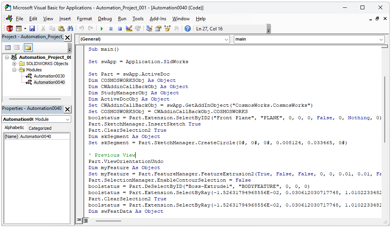This screenshot has width=391, height=228.
Task: Click the Project panel horizontal scrollbar
Action: (x=35, y=99)
